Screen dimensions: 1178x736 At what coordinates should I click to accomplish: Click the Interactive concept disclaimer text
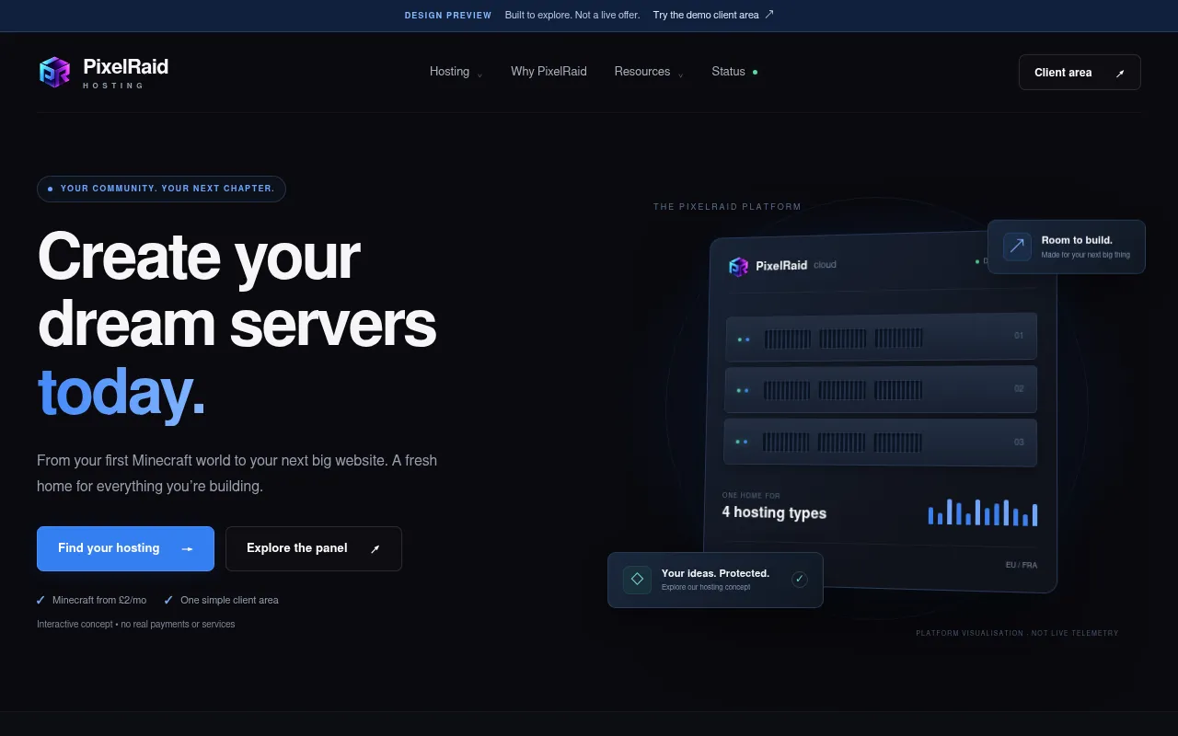click(136, 624)
